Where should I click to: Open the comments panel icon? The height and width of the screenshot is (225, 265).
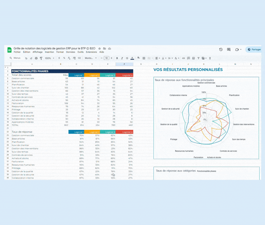tap(229, 50)
